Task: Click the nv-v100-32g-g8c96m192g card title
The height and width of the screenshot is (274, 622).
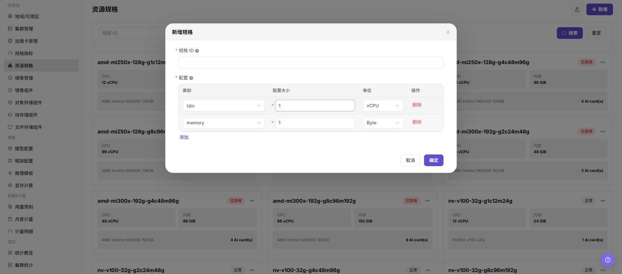Action: tap(483, 270)
